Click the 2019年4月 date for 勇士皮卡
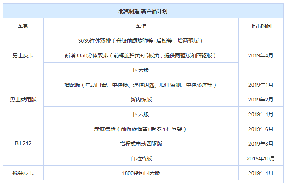The height and width of the screenshot is (183, 286). coord(261,55)
